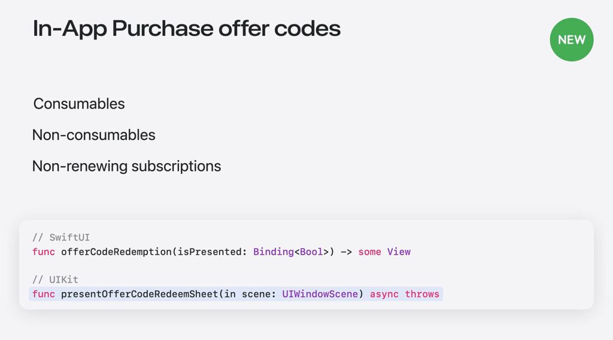Click the Non-renewing subscriptions item

(126, 166)
